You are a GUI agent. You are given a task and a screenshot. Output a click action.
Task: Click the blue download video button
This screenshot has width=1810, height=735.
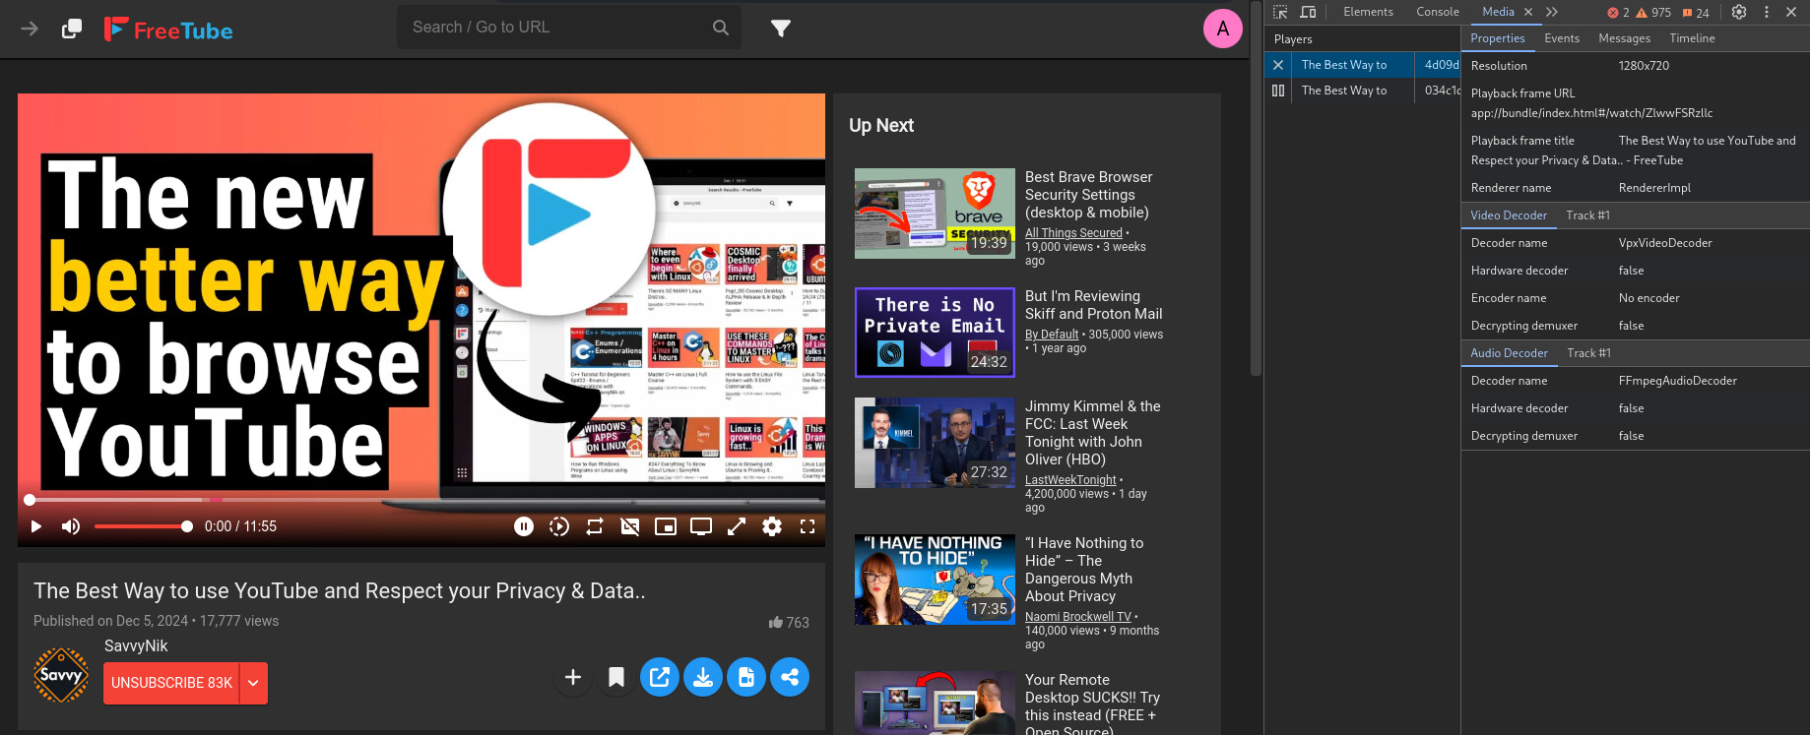click(703, 677)
